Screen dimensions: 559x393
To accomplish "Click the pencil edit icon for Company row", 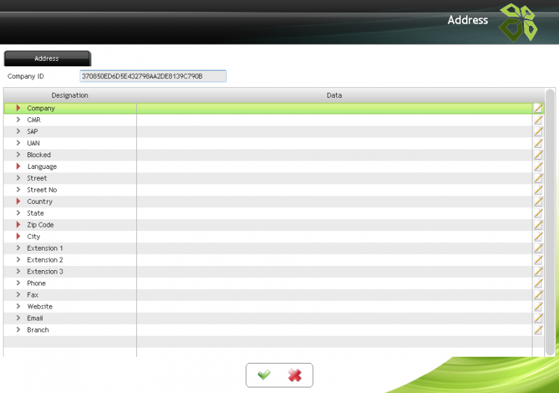I will pyautogui.click(x=538, y=108).
